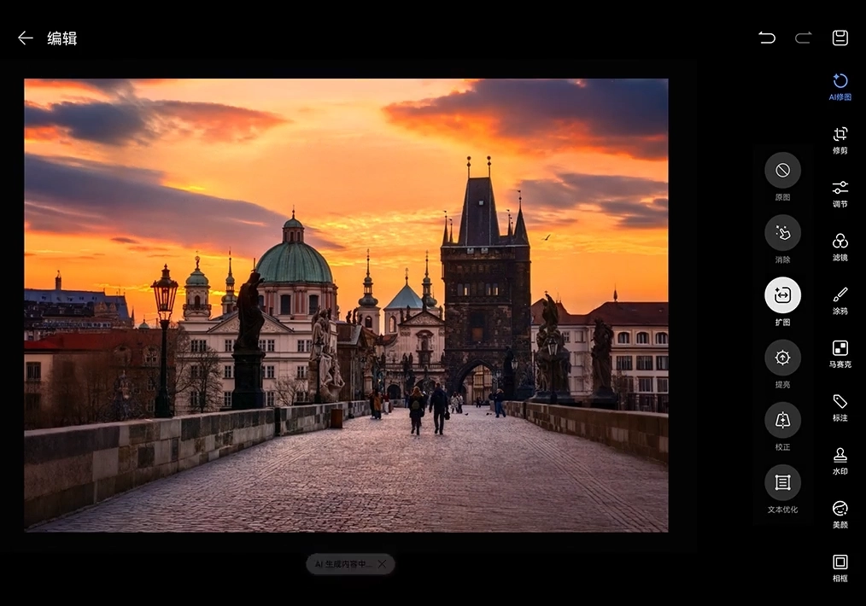This screenshot has height=606, width=866.
Task: Open the AI修图 tool
Action: [x=840, y=85]
